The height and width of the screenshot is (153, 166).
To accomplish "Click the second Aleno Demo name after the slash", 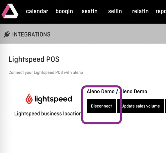I will point(133,92).
